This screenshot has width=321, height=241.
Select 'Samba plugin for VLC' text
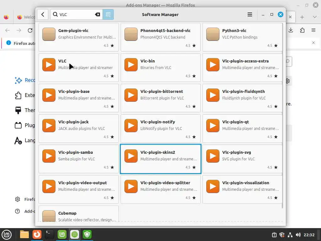(76, 159)
